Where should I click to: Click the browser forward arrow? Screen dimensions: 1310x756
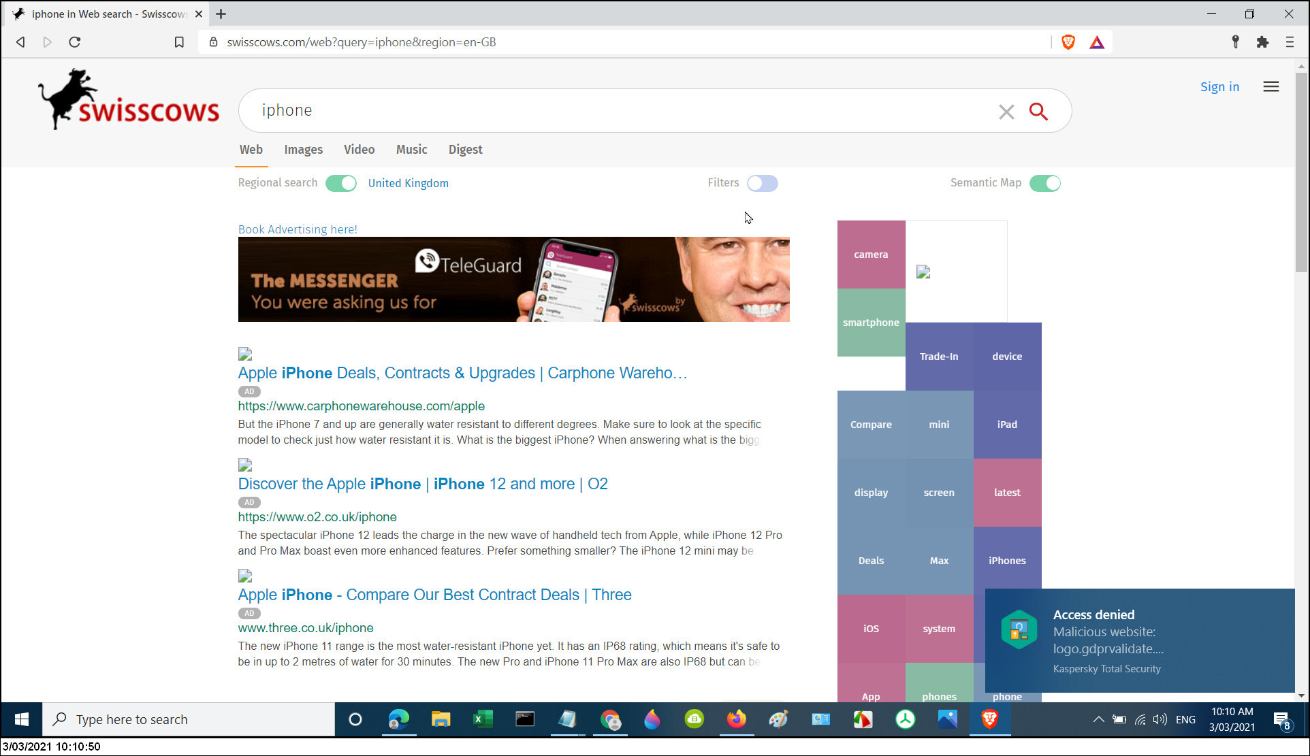tap(47, 42)
